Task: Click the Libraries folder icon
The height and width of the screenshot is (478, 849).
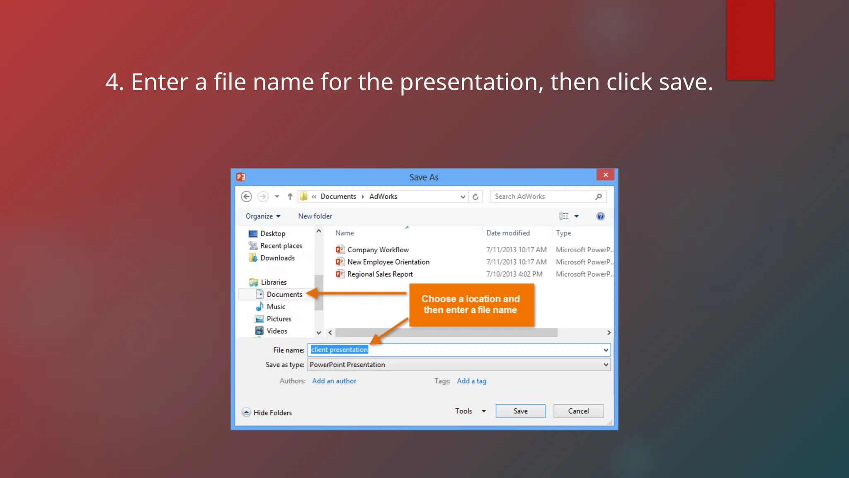Action: tap(253, 283)
